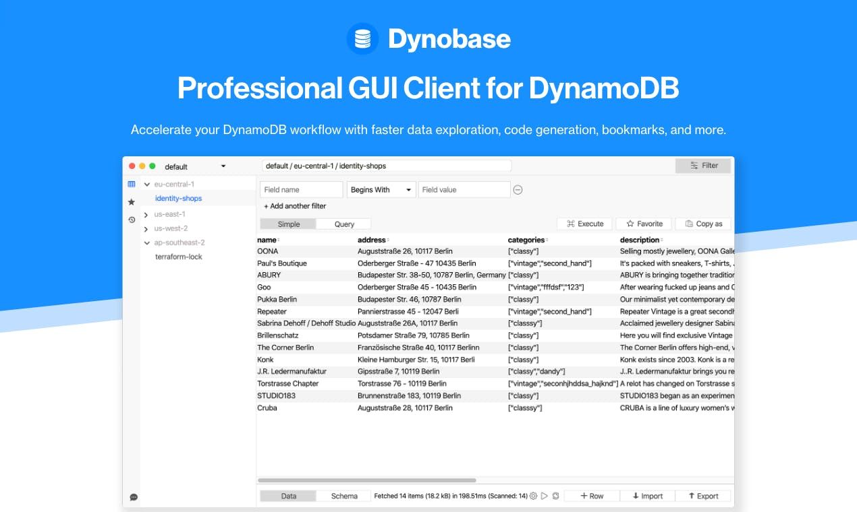The width and height of the screenshot is (857, 512).
Task: Run the scan using the play icon
Action: click(x=543, y=495)
